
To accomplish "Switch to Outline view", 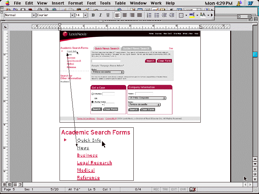I will point(20,184).
